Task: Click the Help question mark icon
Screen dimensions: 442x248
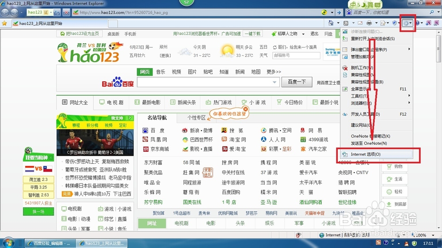Action: [x=417, y=23]
